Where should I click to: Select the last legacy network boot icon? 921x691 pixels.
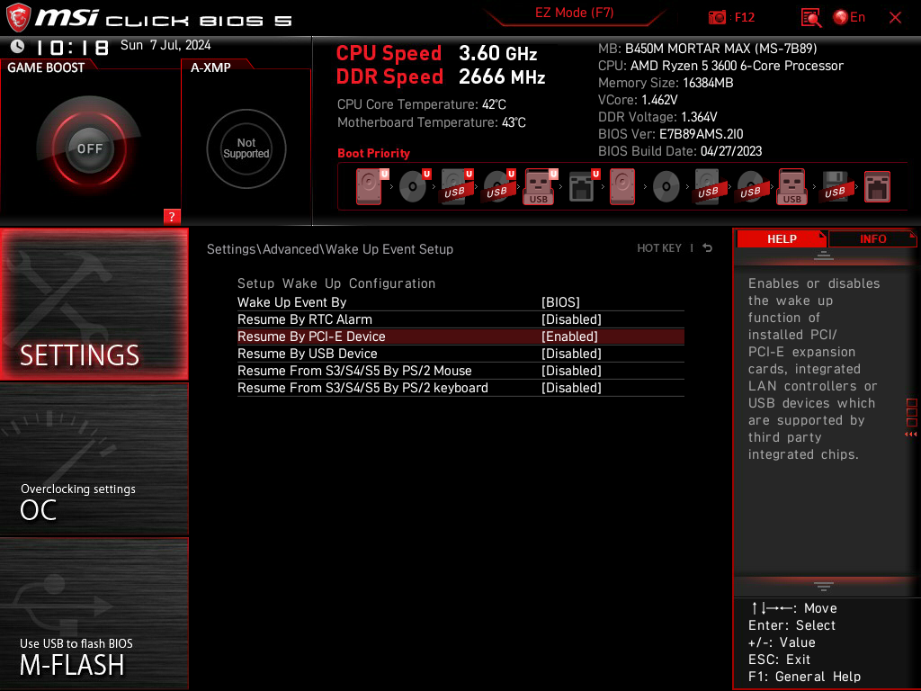click(877, 187)
